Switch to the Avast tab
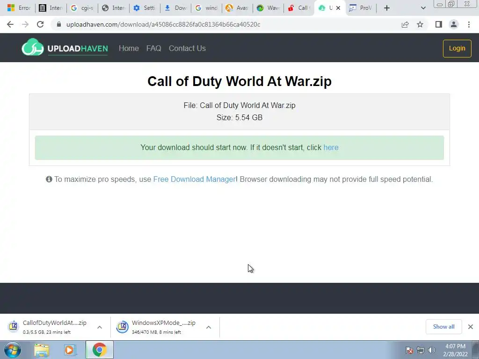The image size is (479, 359). [237, 8]
